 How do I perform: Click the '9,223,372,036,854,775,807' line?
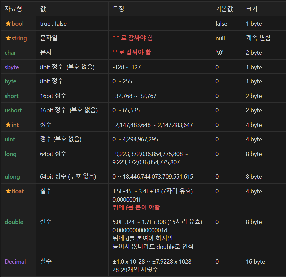click(x=146, y=162)
